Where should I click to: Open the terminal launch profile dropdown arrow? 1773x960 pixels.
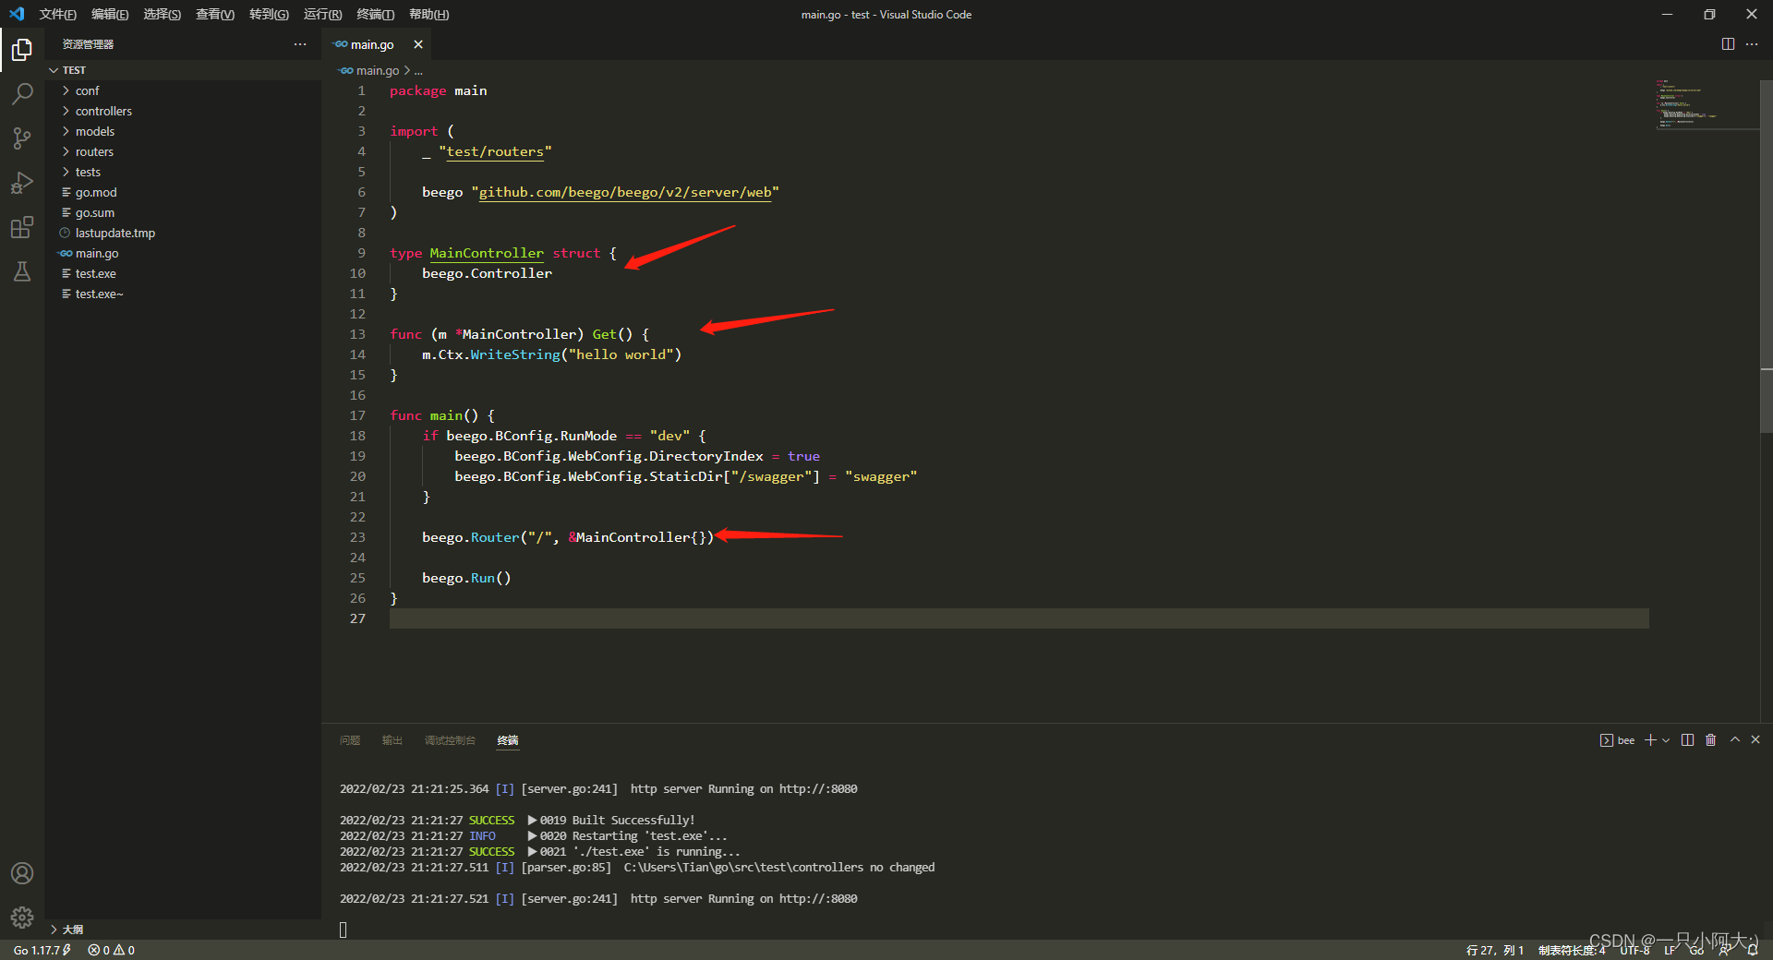(x=1666, y=740)
